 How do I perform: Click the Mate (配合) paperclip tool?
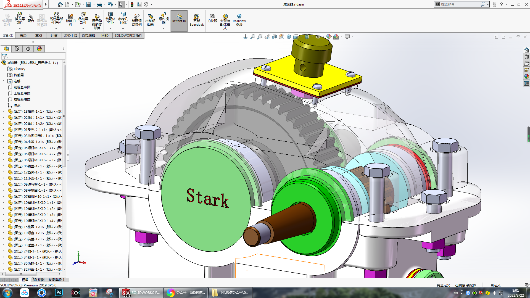point(31,18)
